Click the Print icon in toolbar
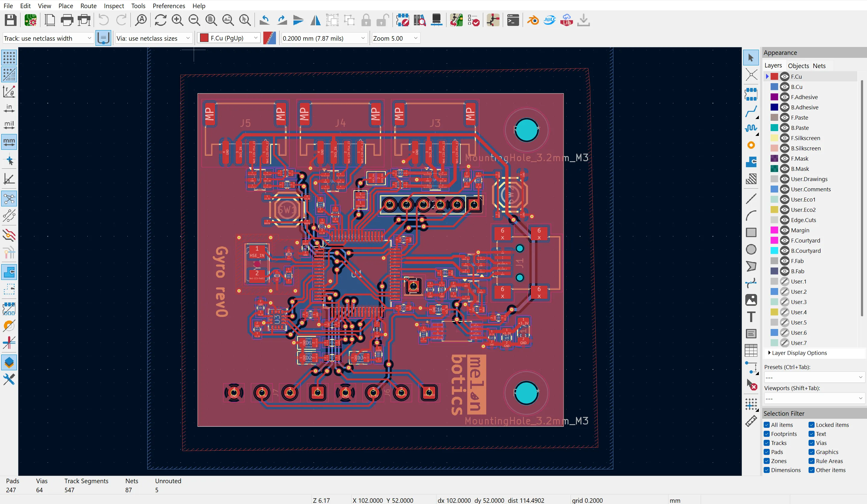This screenshot has width=867, height=504. pyautogui.click(x=67, y=20)
